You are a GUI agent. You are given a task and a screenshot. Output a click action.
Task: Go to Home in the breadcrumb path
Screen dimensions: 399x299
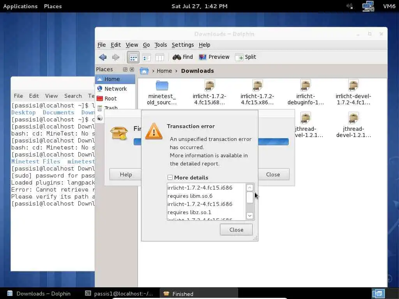tap(164, 71)
